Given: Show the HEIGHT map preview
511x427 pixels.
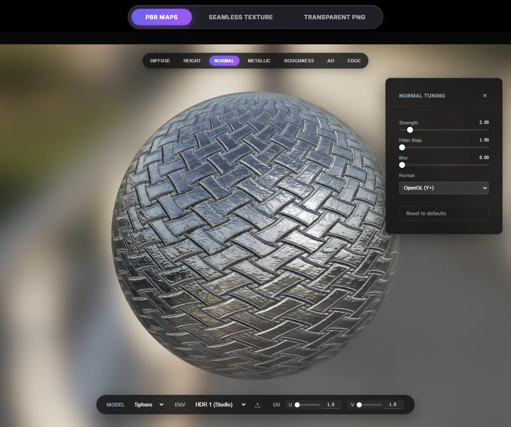Looking at the screenshot, I should tap(192, 61).
